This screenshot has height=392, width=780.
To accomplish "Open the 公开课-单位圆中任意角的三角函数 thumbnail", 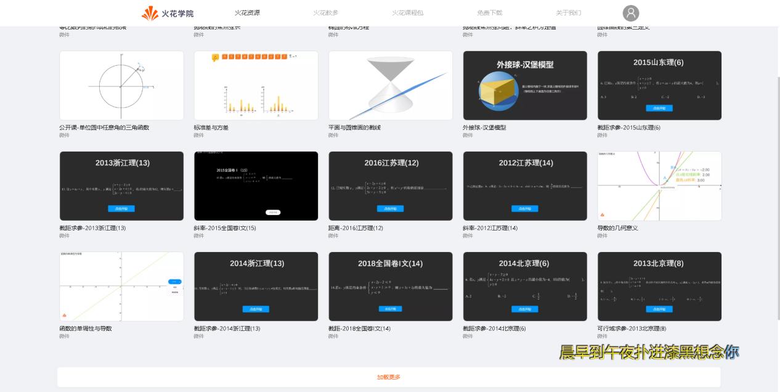I will coord(121,85).
